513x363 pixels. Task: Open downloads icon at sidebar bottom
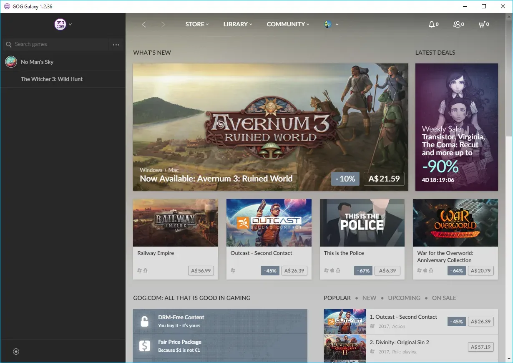coord(16,351)
